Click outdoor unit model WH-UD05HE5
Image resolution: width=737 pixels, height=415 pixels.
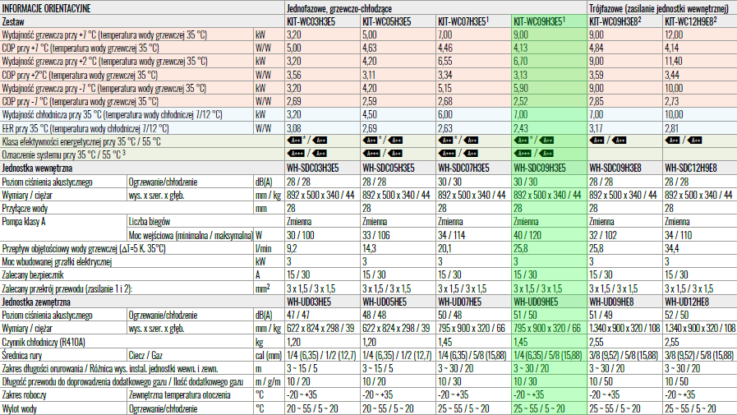(x=385, y=302)
